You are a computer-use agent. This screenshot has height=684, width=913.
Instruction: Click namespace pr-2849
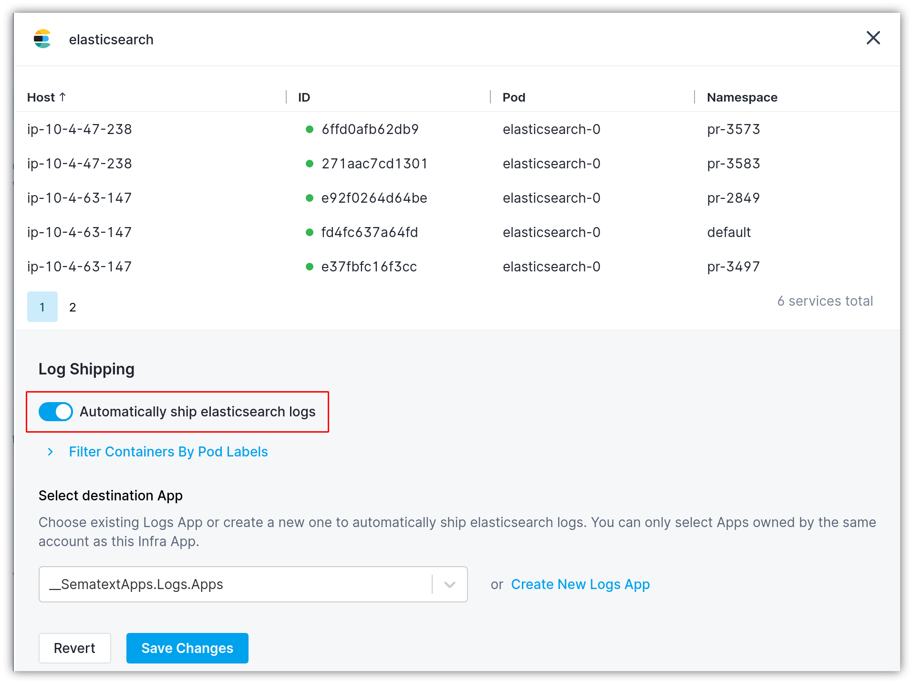click(733, 198)
